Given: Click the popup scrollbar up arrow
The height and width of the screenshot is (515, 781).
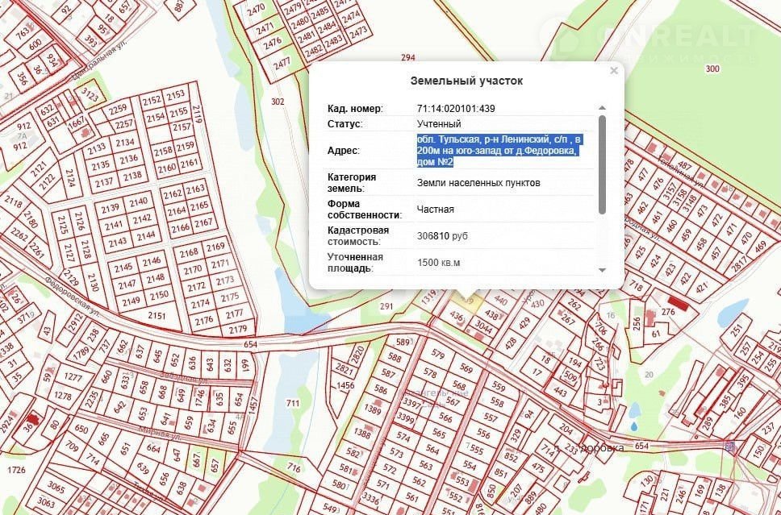Looking at the screenshot, I should coord(602,107).
